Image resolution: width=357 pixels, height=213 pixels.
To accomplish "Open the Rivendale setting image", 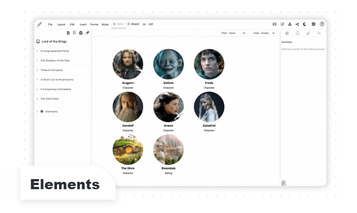I will [169, 149].
